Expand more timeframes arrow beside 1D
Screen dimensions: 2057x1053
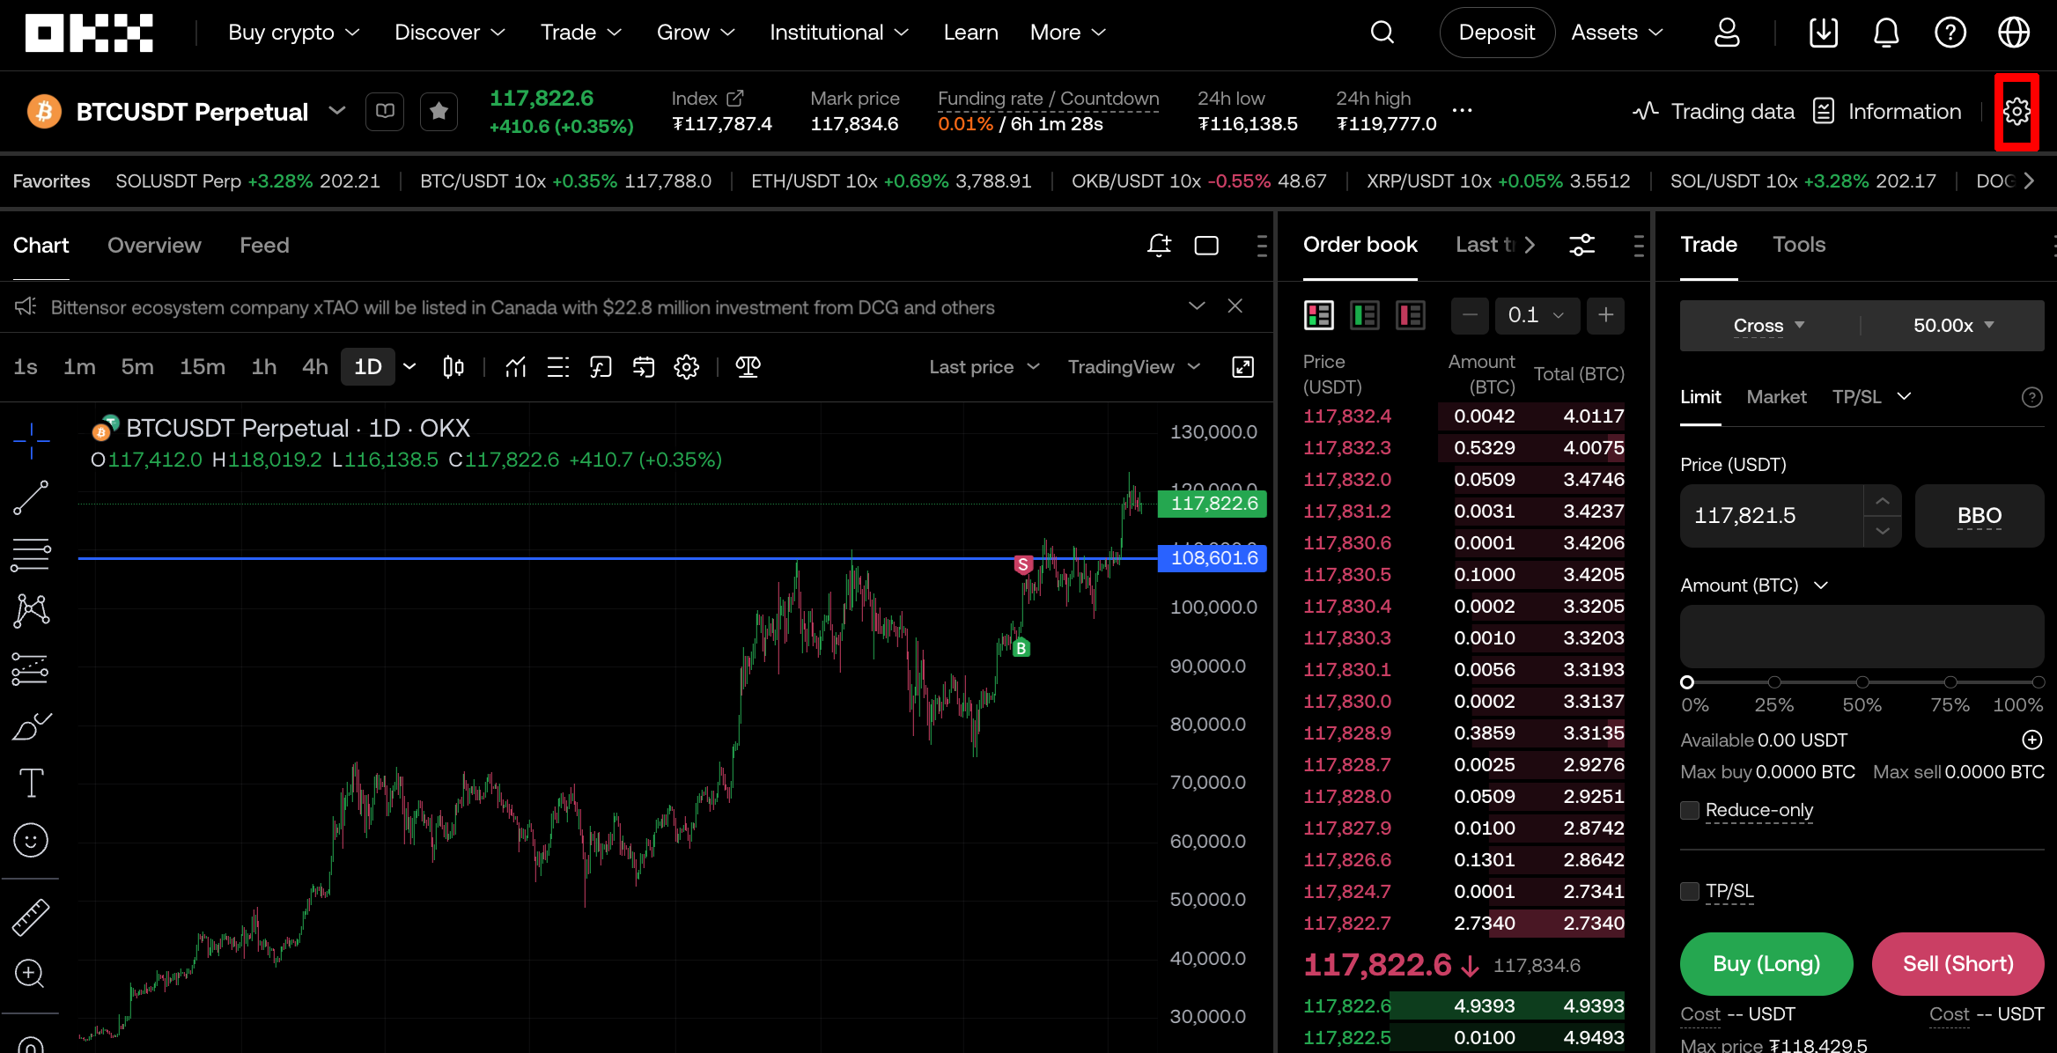(409, 367)
